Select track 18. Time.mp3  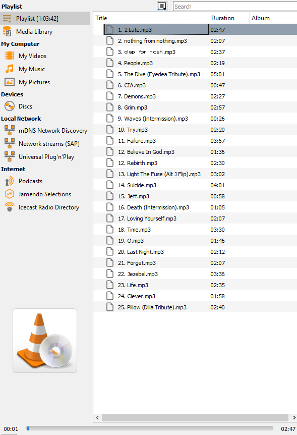click(195, 230)
